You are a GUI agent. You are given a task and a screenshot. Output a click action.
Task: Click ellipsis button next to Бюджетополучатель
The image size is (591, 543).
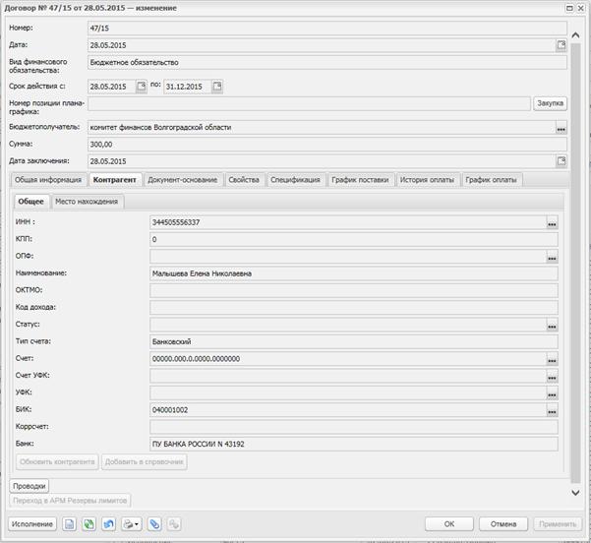tap(561, 128)
